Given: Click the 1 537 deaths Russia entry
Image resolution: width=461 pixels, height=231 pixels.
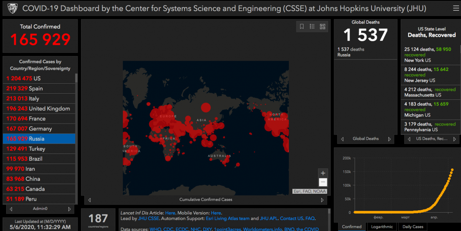Looking at the screenshot, I should tap(365, 52).
